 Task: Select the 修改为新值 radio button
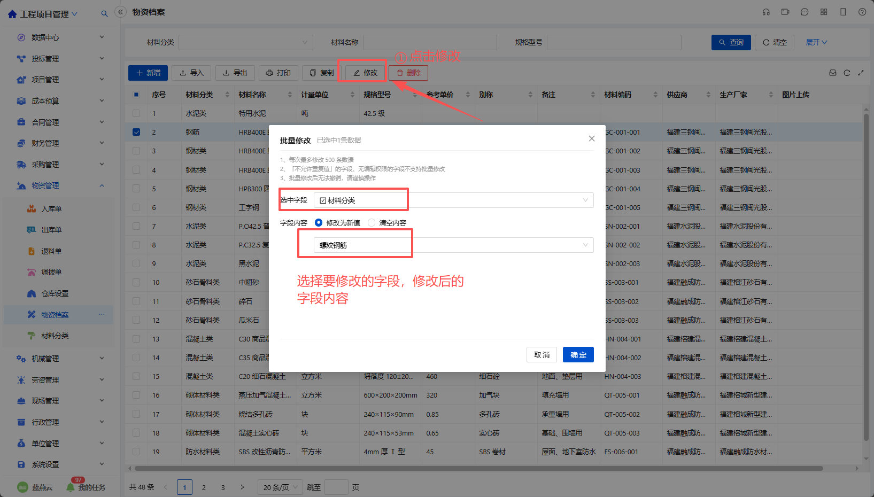tap(319, 223)
